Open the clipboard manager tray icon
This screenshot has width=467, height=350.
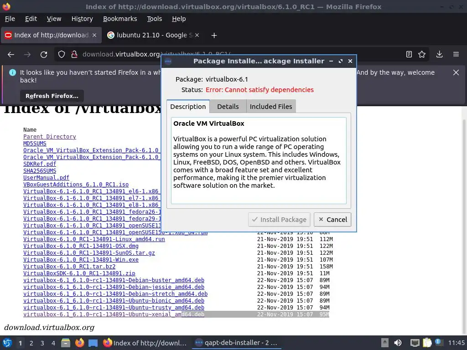427,343
